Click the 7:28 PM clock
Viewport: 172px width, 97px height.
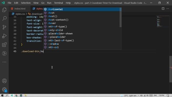(161, 95)
